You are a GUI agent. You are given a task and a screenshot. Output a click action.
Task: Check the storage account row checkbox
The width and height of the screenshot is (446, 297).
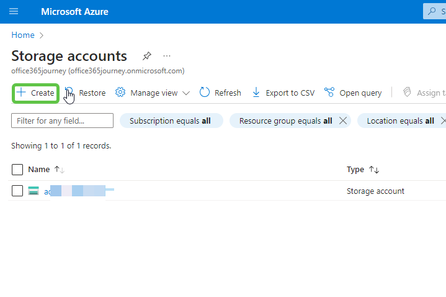(x=17, y=191)
